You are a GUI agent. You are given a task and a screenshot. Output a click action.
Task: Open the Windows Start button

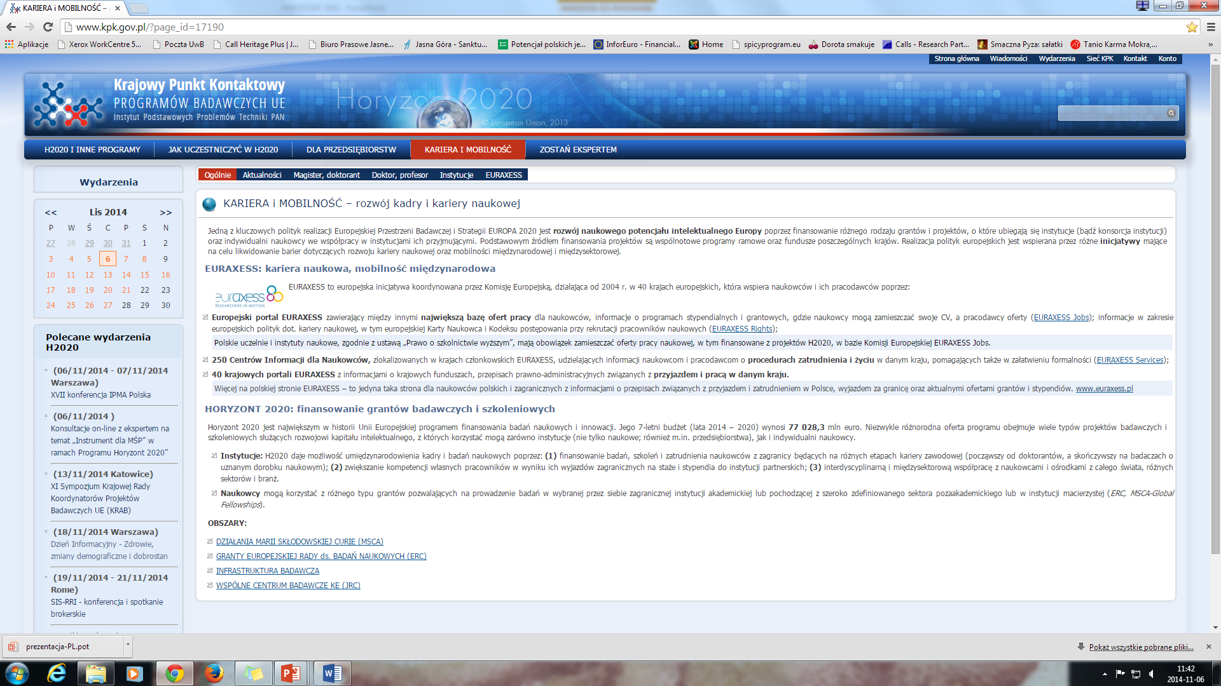17,673
